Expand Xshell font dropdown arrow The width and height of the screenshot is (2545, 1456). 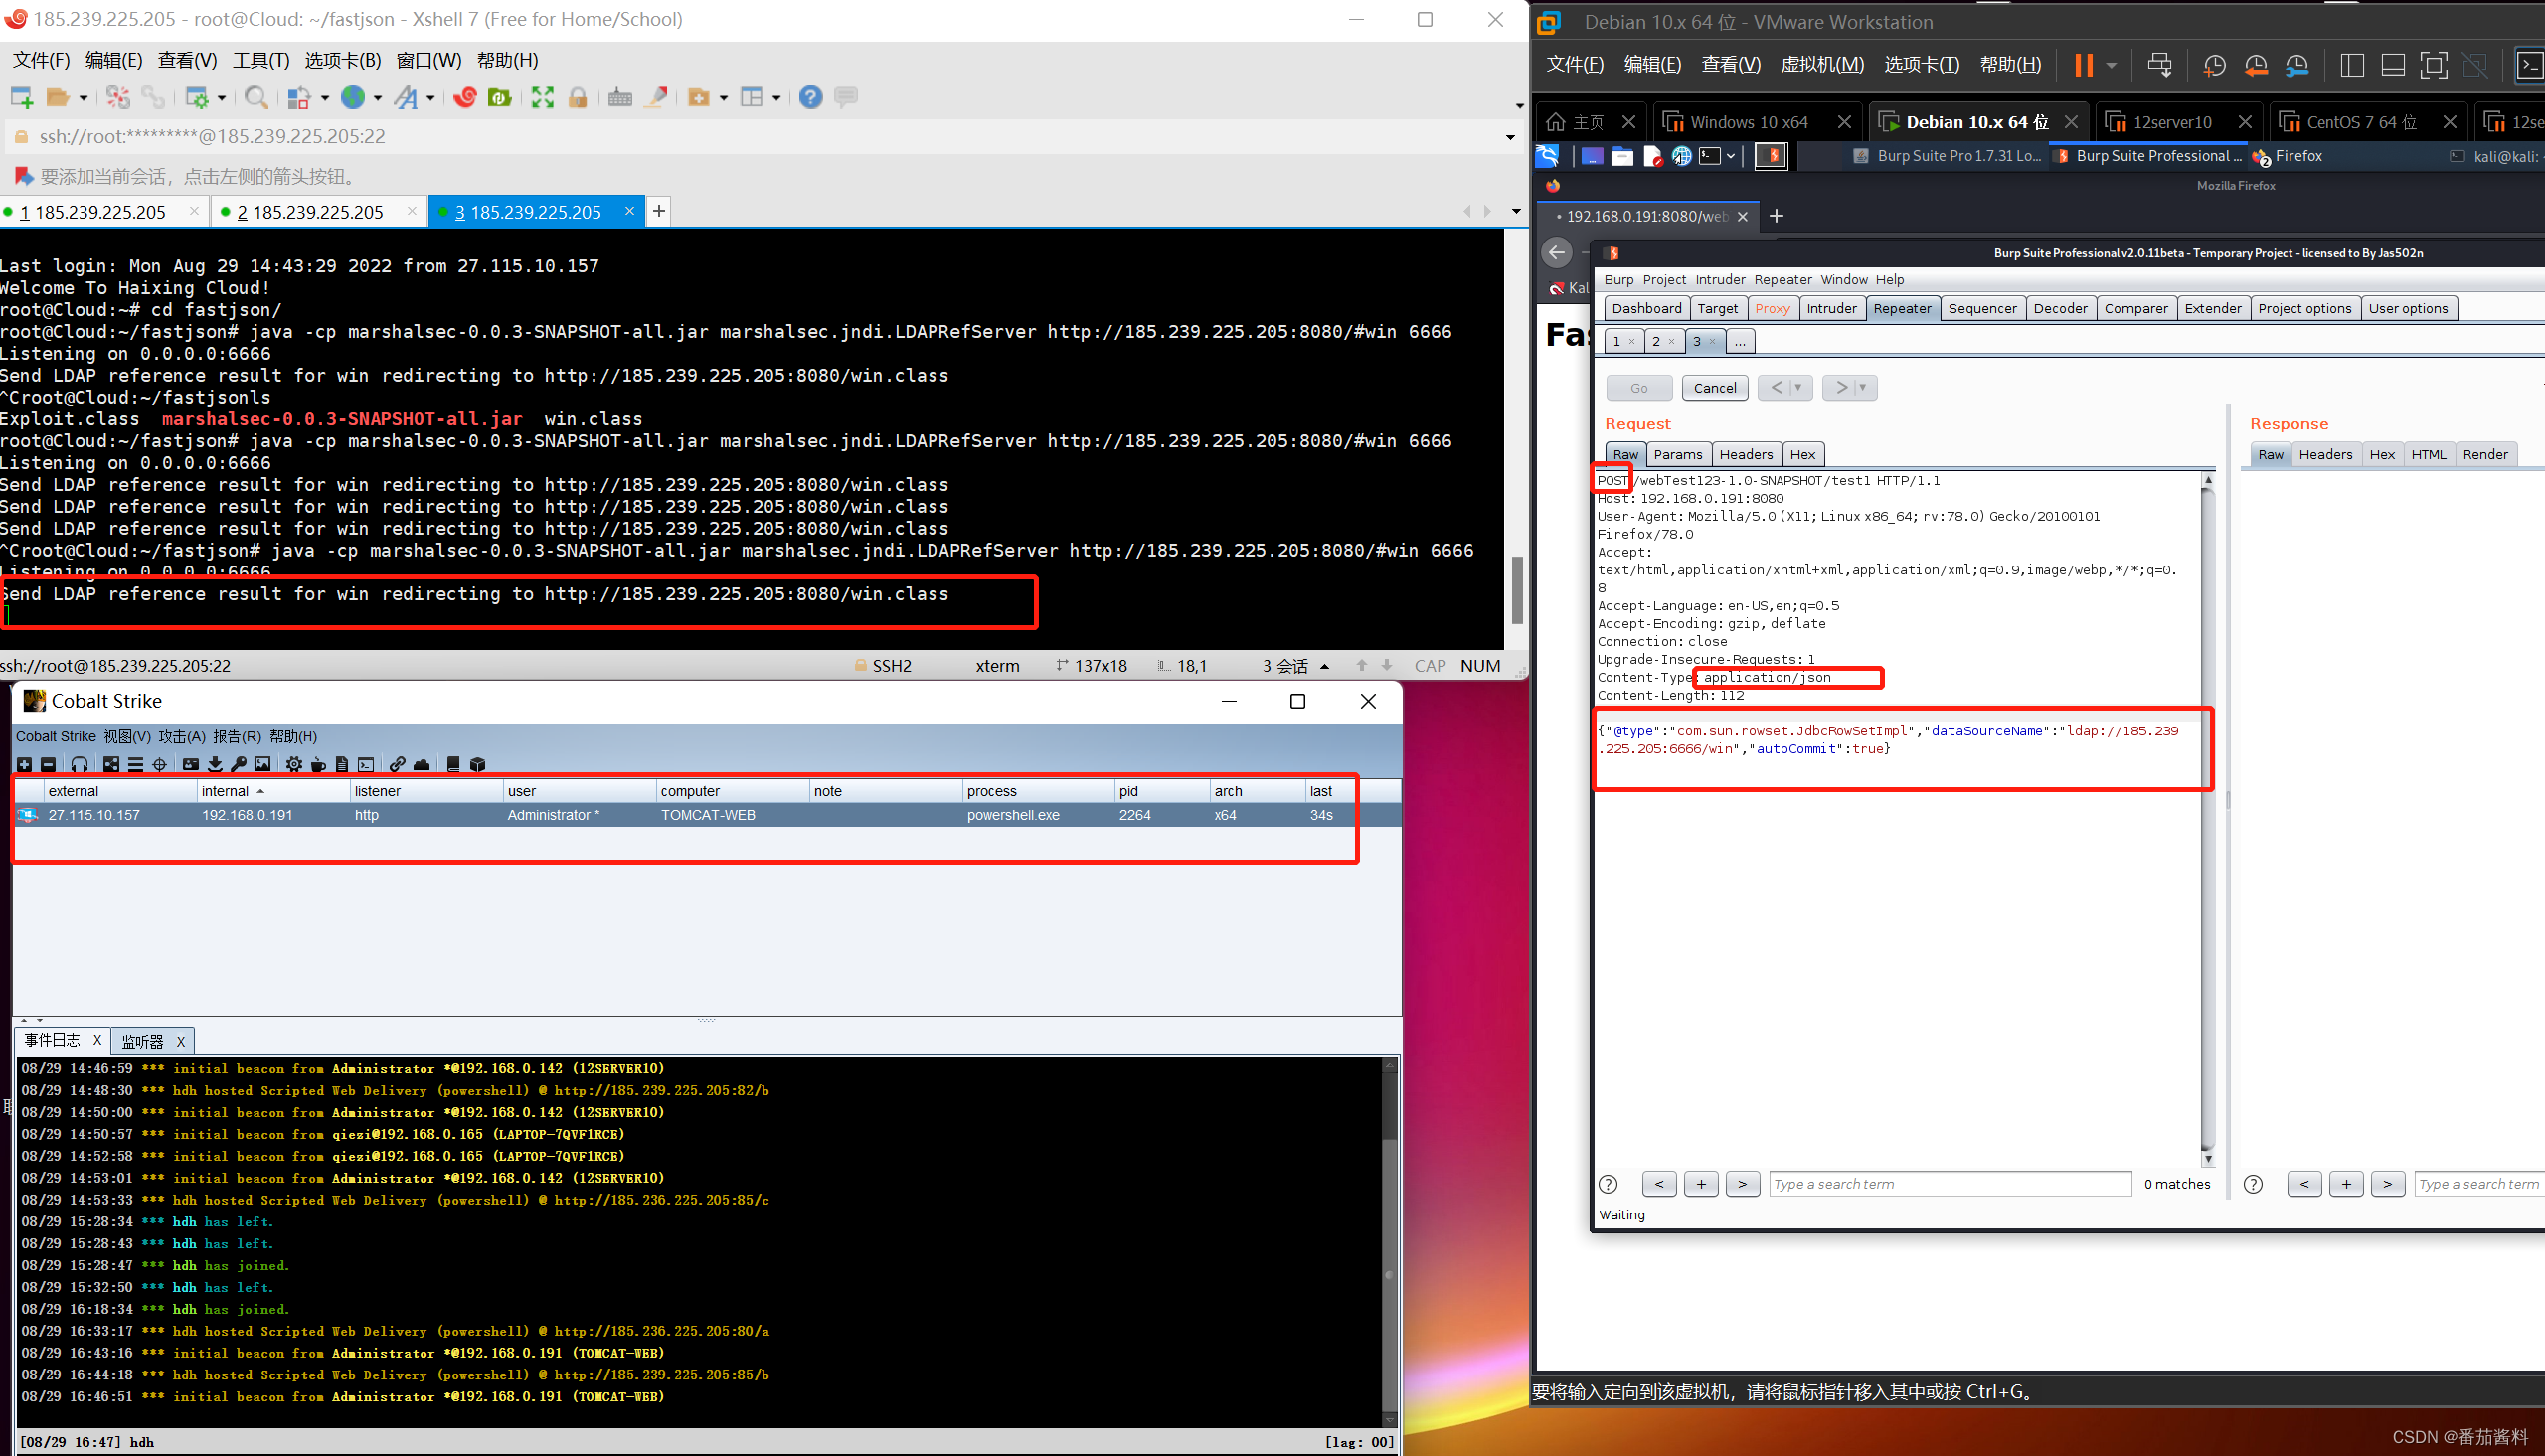coord(431,98)
